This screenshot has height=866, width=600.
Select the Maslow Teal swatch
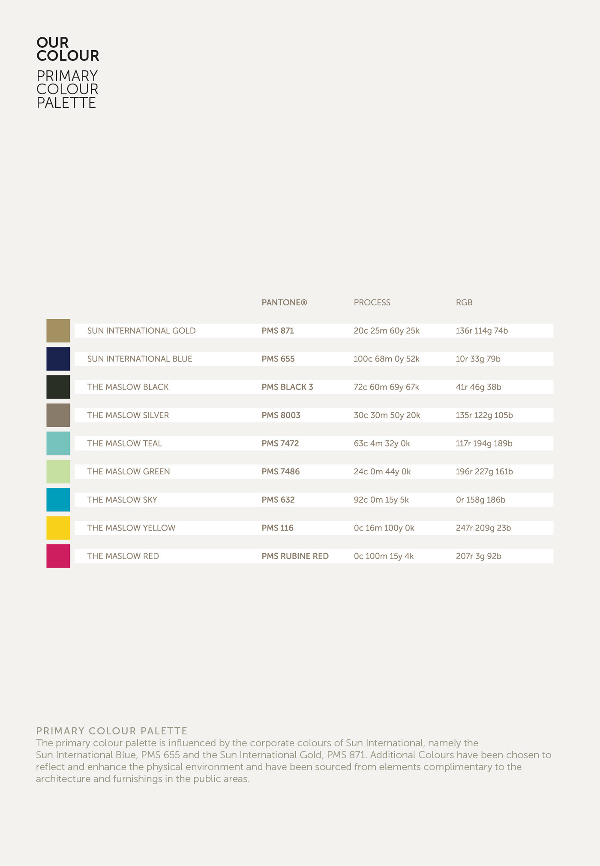tap(58, 443)
